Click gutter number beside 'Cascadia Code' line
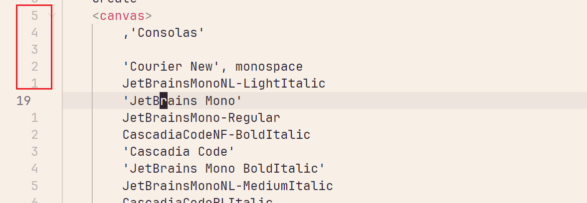The height and width of the screenshot is (203, 587). pos(34,152)
